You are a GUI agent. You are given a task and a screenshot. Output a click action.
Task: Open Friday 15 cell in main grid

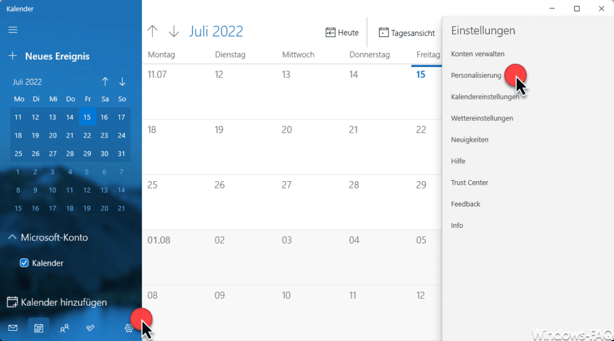click(426, 92)
